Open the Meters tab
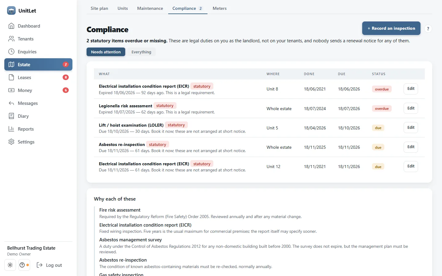The image size is (442, 276). [220, 8]
